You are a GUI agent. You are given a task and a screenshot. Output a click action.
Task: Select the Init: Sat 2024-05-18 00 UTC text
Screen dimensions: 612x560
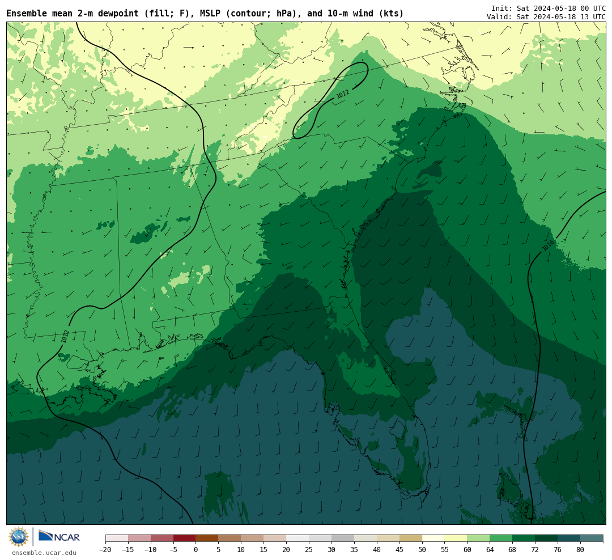tap(549, 8)
